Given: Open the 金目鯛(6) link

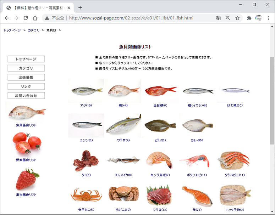Looking at the screenshot, I should 160,106.
